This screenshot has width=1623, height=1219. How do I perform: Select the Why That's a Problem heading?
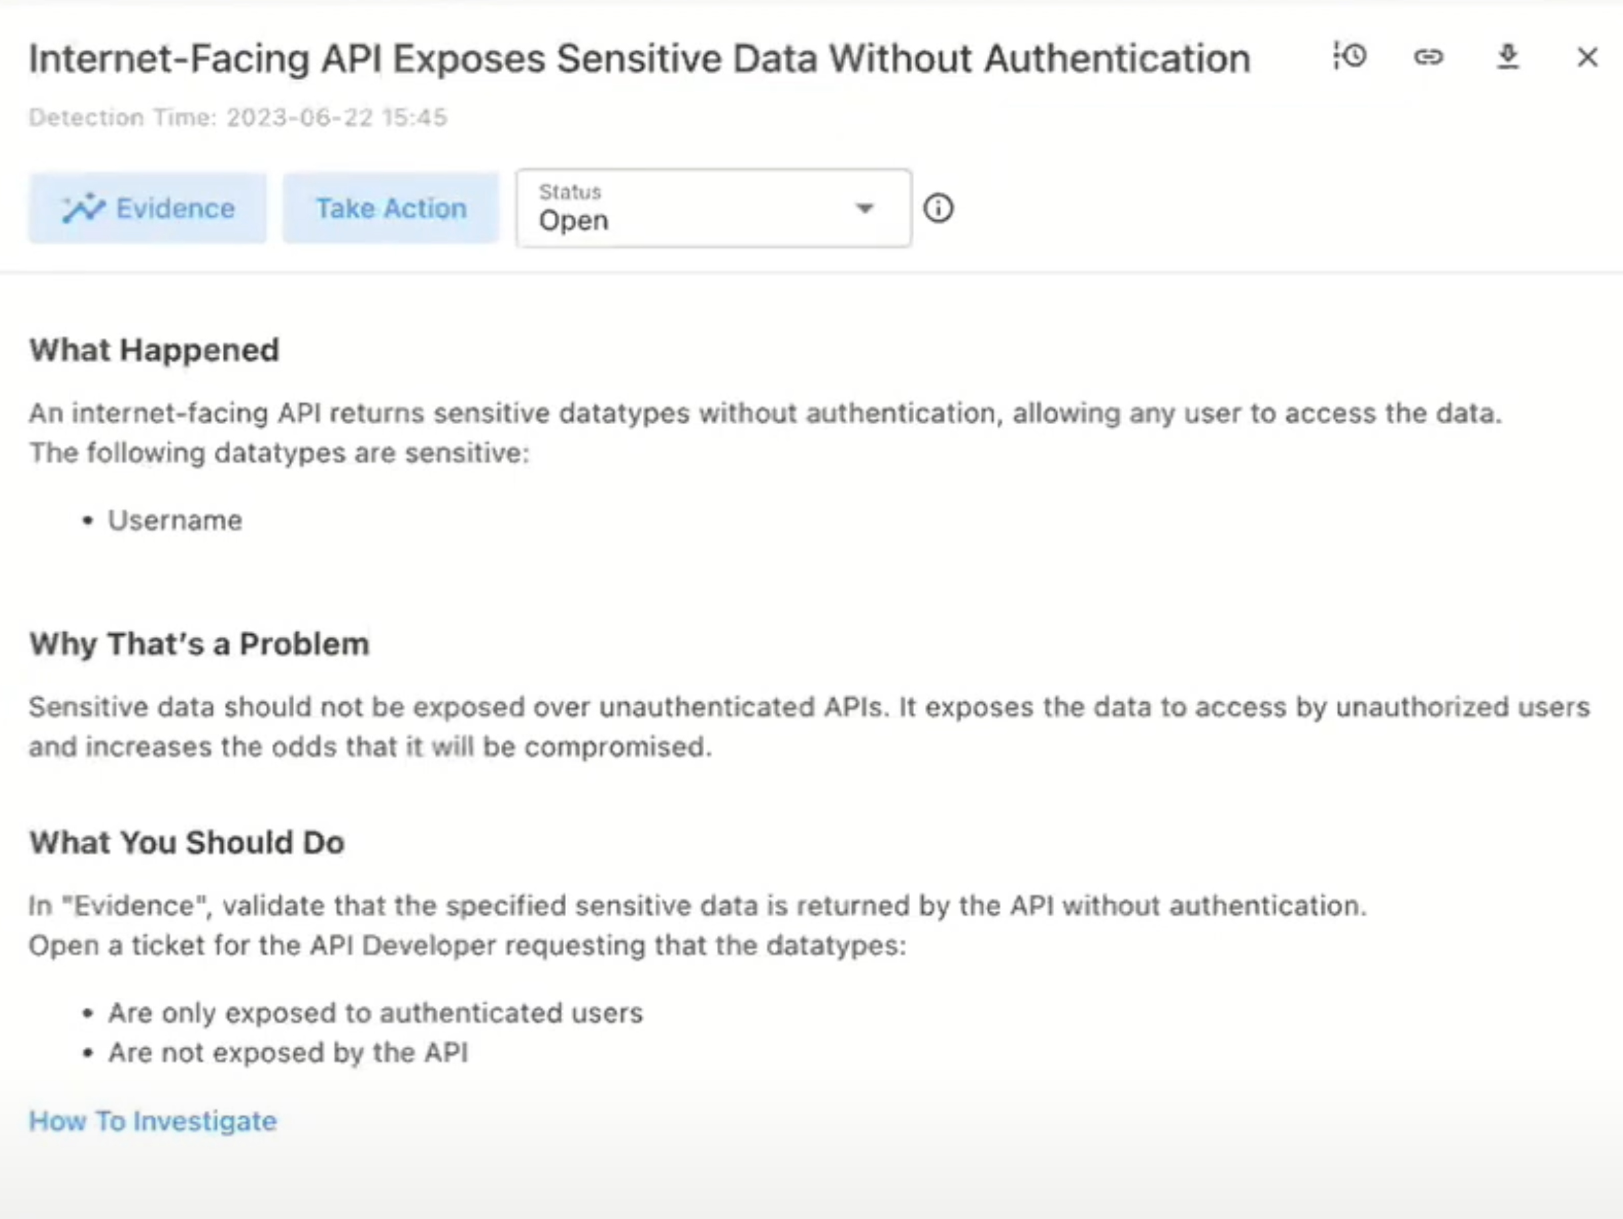pos(199,644)
